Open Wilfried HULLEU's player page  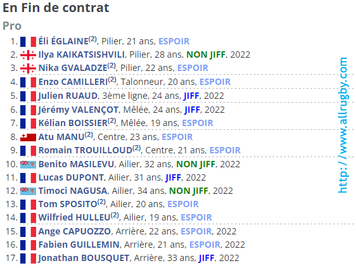pos(74,217)
